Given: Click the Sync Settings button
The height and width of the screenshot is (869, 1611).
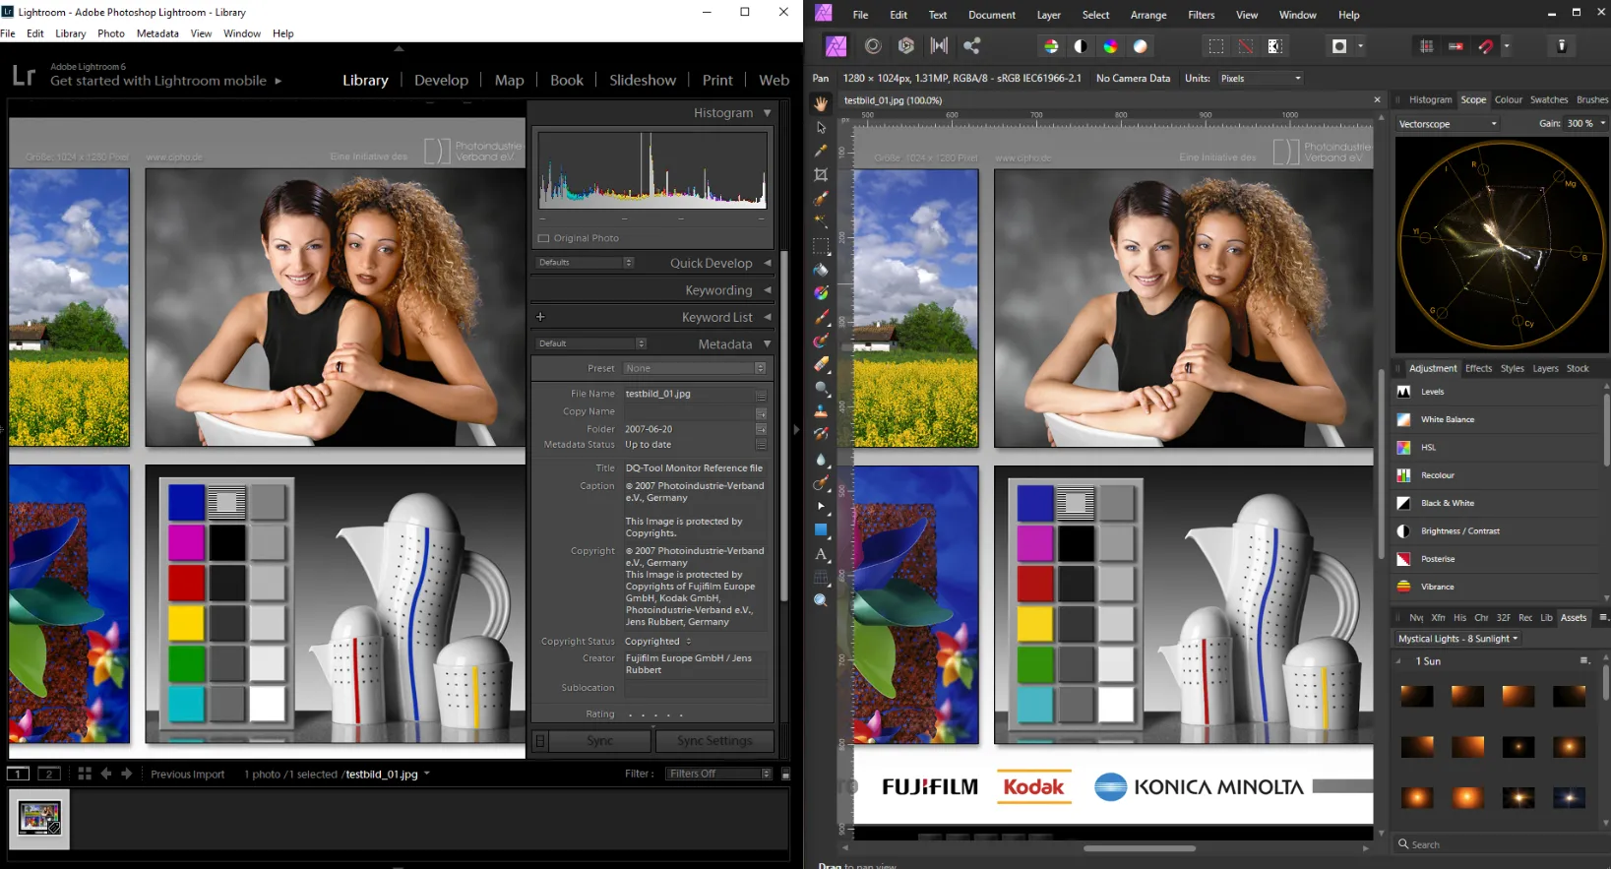Looking at the screenshot, I should [x=714, y=741].
